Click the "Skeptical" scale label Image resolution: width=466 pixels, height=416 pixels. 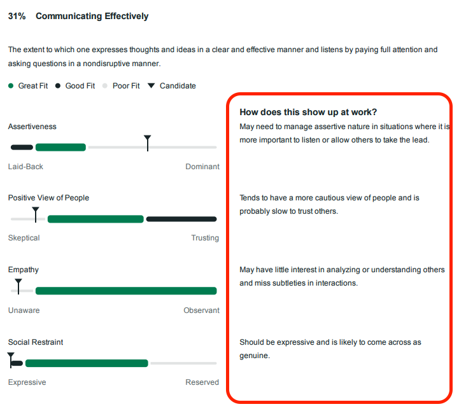tap(24, 238)
